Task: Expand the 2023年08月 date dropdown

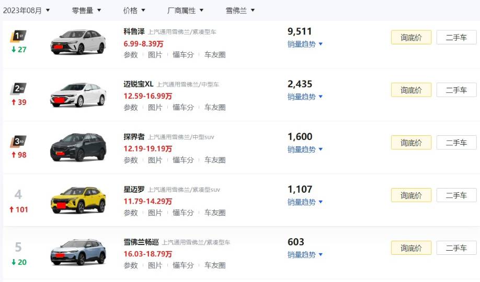Action: coord(26,10)
